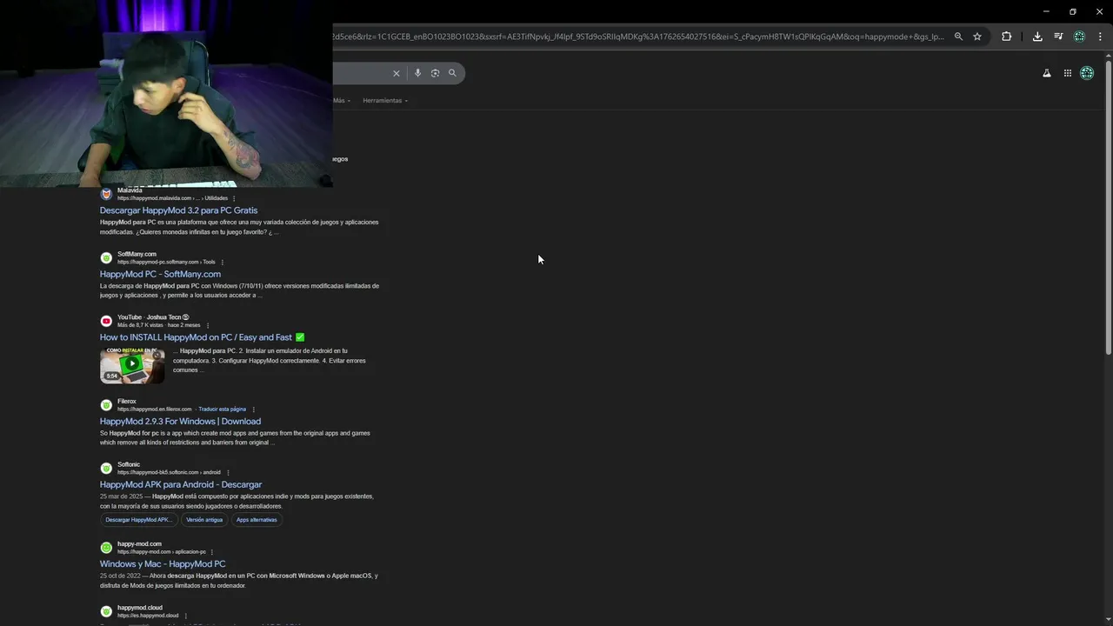Viewport: 1113px width, 626px height.
Task: Click the happymod-bk5.softonic.com breadcrumb
Action: tap(169, 473)
